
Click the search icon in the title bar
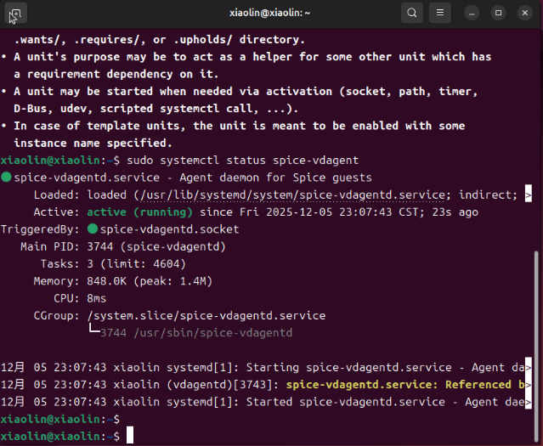pos(412,13)
